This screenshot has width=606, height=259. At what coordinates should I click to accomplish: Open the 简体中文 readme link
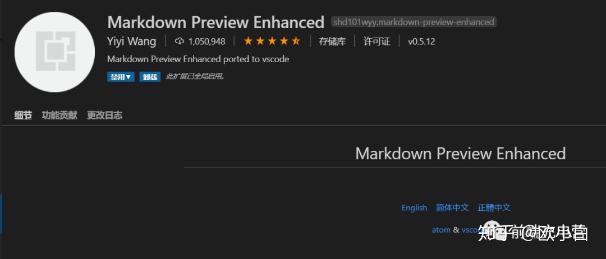[x=453, y=207]
